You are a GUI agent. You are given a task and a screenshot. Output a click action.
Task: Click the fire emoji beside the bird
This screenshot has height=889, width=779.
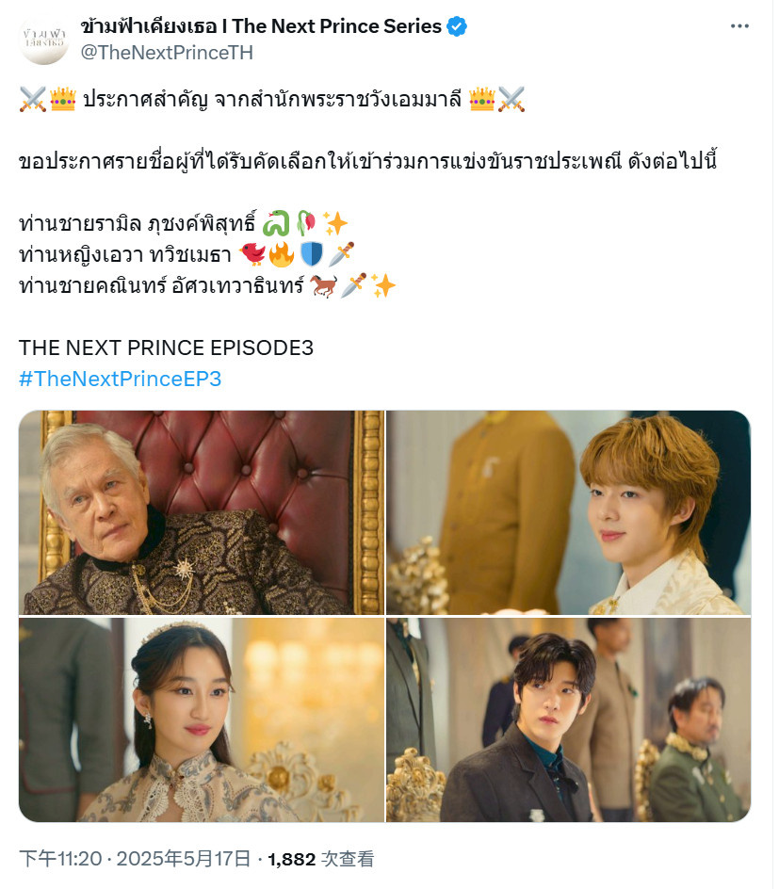coord(282,254)
